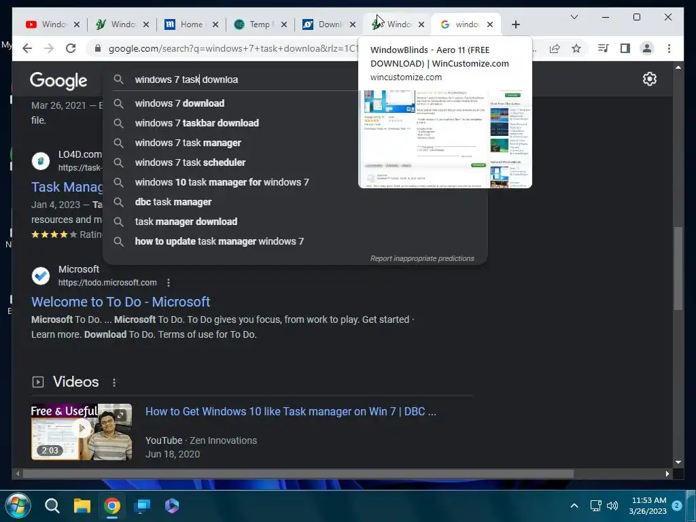Screen dimensions: 696x522
Task: Click the Chrome taskbar icon
Action: point(112,506)
